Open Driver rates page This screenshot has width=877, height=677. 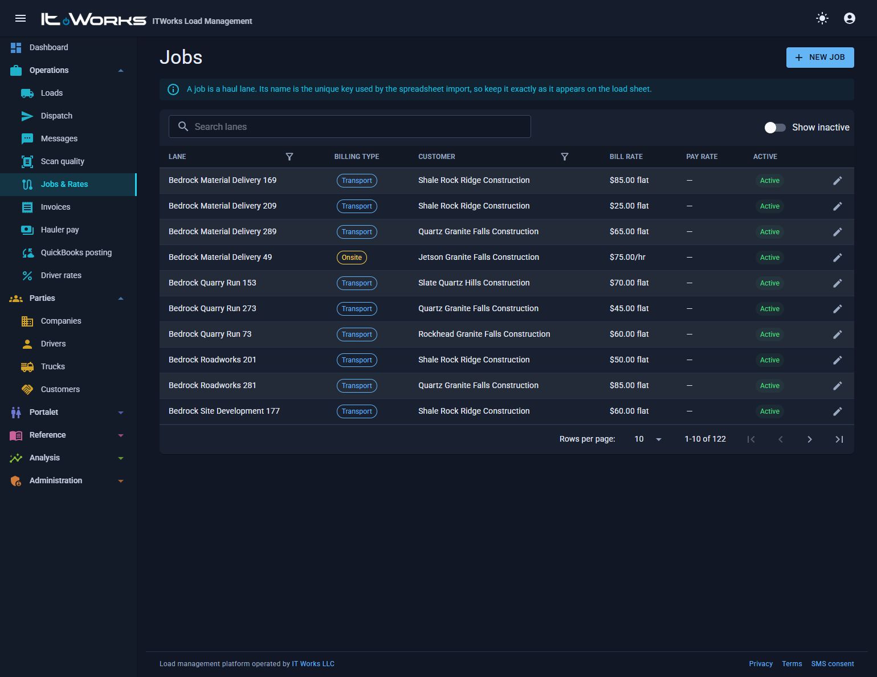[68, 276]
